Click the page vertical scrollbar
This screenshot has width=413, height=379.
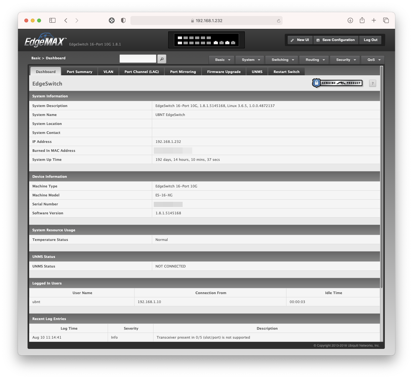381,177
